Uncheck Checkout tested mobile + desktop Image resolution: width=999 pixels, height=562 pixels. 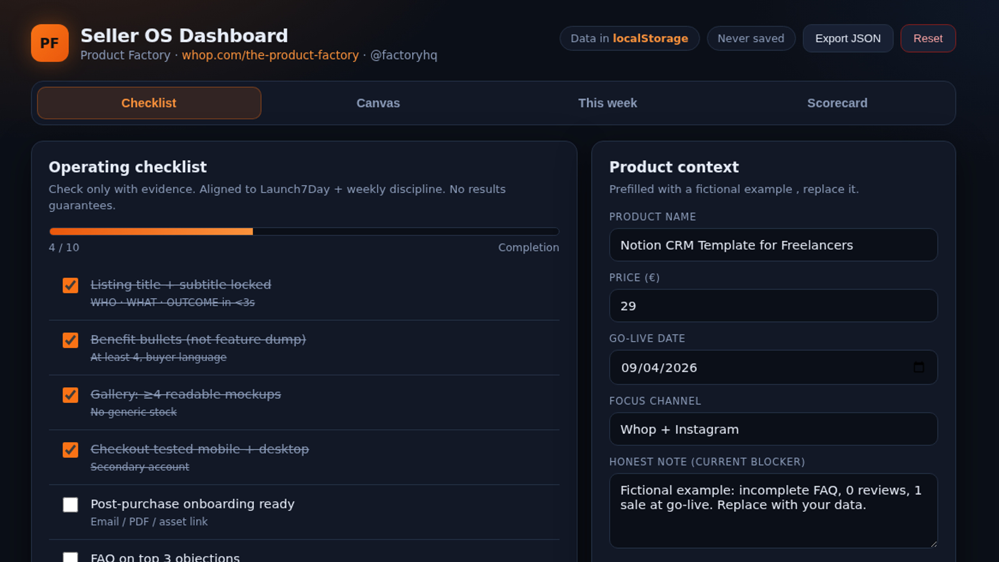[70, 450]
